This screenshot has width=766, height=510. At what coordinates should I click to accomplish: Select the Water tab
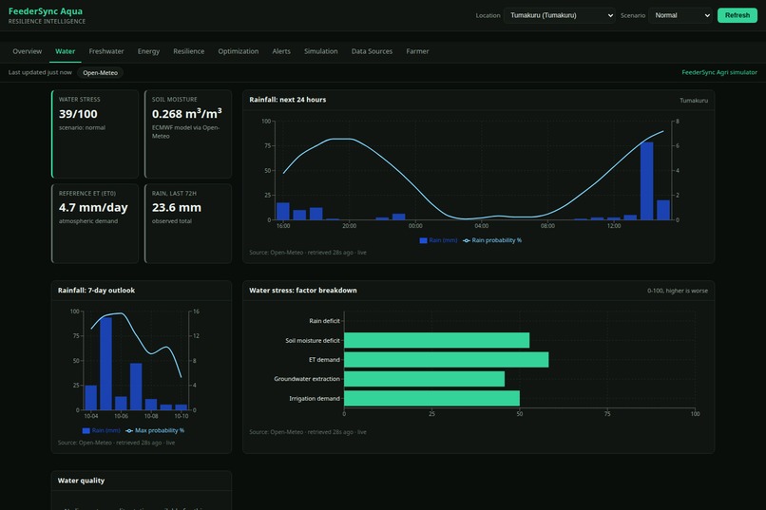(65, 51)
